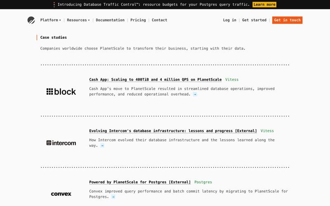Open the Convex company logo
This screenshot has width=330, height=206.
pyautogui.click(x=61, y=194)
